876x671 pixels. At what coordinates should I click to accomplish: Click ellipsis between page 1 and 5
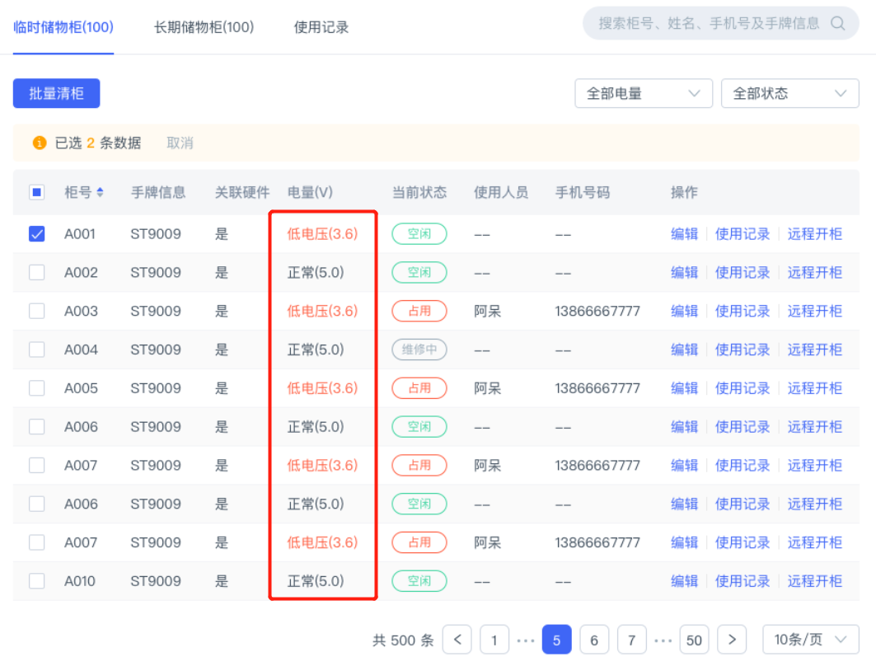[x=526, y=640]
